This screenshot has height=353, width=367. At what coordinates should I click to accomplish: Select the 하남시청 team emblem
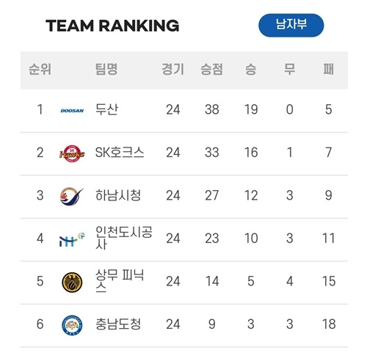tap(71, 197)
